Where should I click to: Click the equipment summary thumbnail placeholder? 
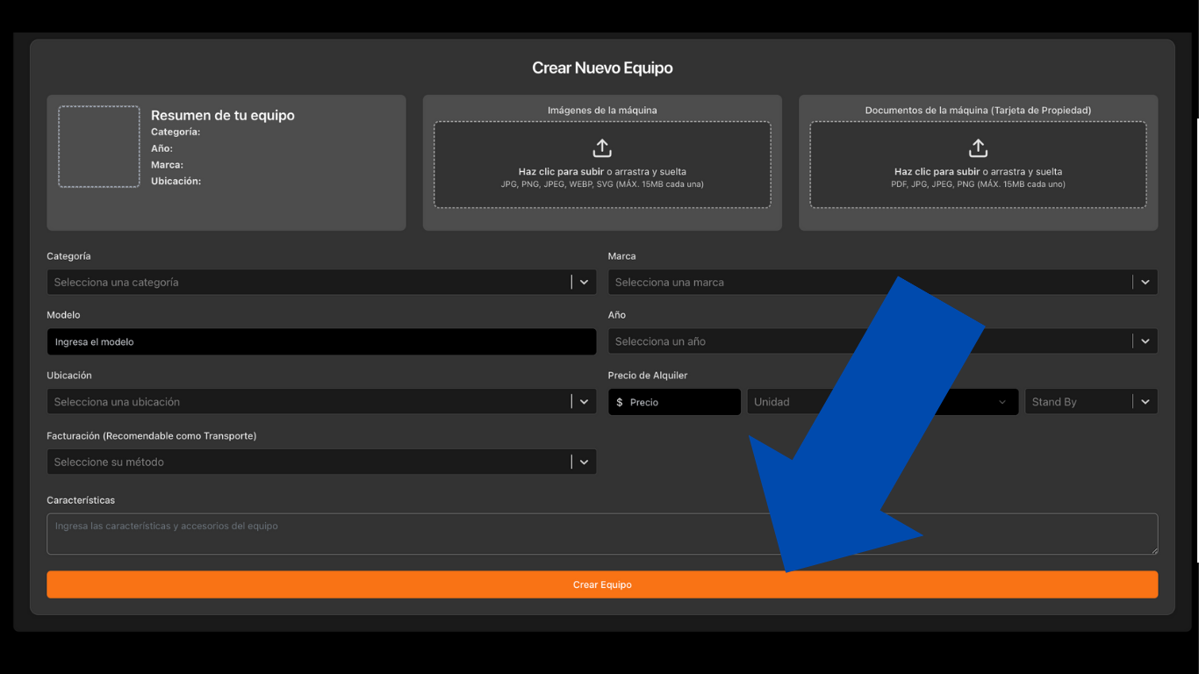99,147
